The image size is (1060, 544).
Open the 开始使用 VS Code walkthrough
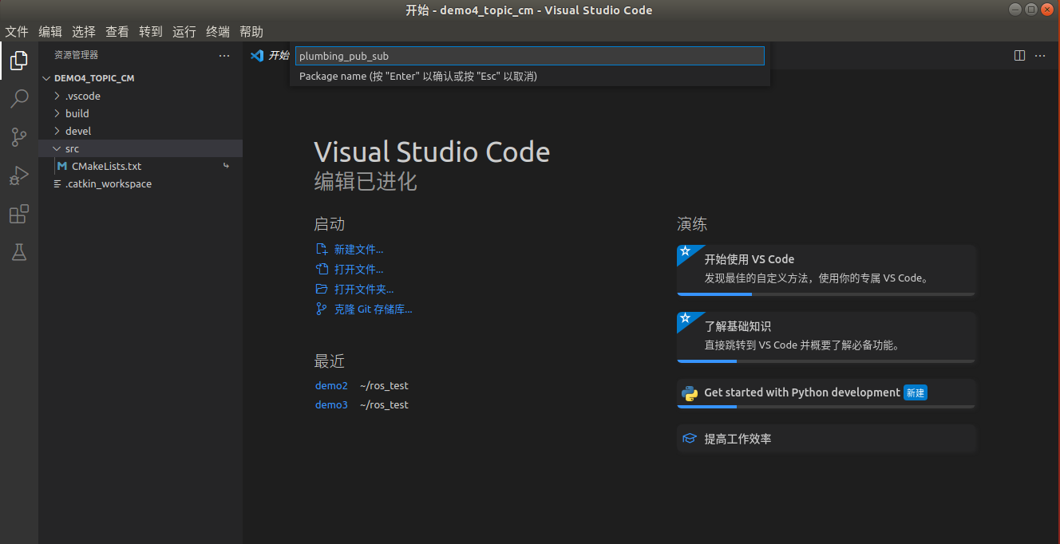[826, 270]
